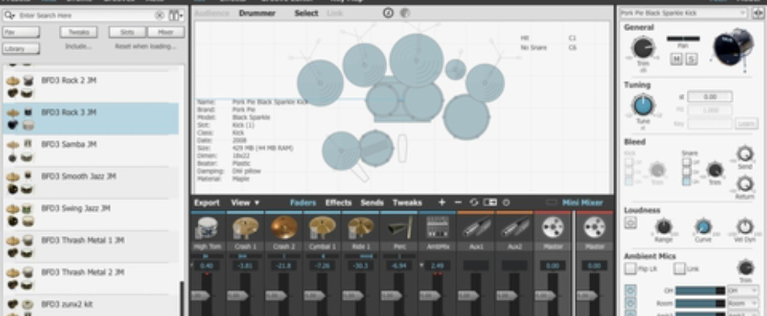Screen dimensions: 767x316
Task: Adjust the Tune knob
Action: (x=643, y=105)
